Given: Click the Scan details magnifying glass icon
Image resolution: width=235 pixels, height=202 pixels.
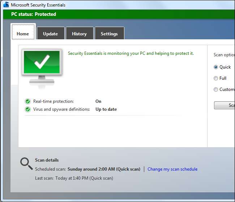Looking at the screenshot, I should [x=26, y=164].
